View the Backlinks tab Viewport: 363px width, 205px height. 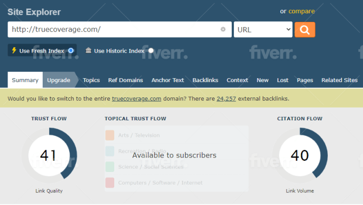tap(206, 80)
